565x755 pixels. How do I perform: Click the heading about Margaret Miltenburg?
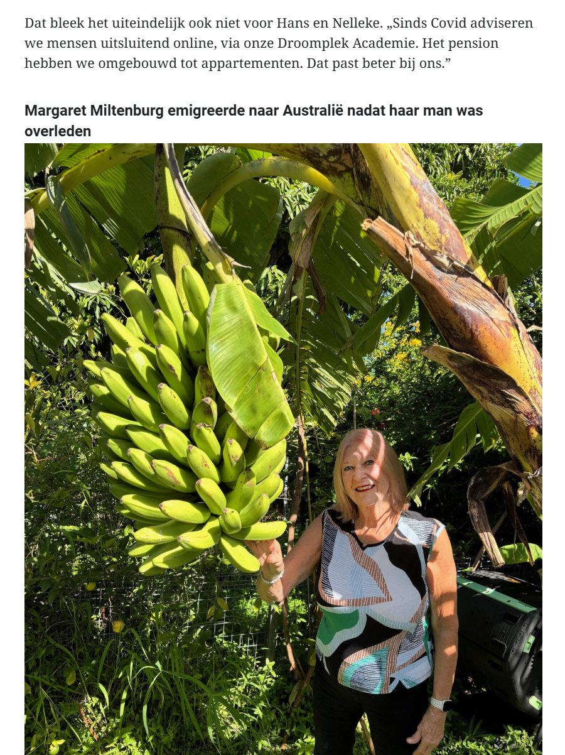(x=254, y=121)
